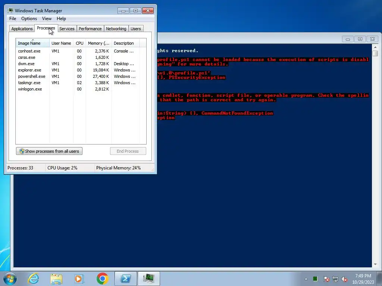
Task: Click the Desktop description of dwm.exe
Action: pos(124,64)
